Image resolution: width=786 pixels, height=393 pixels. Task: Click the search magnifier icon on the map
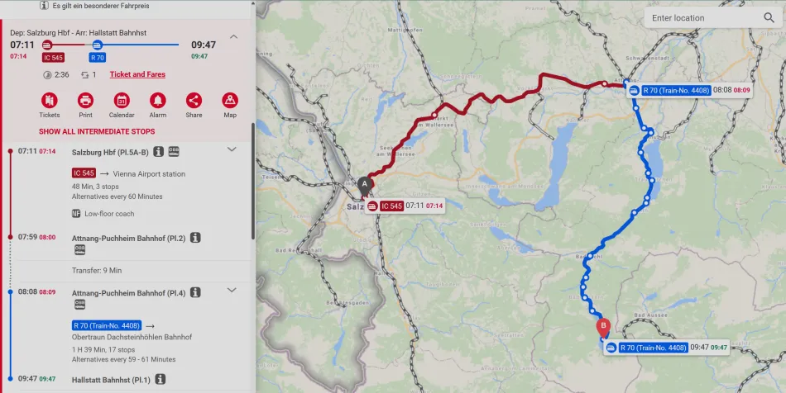769,18
